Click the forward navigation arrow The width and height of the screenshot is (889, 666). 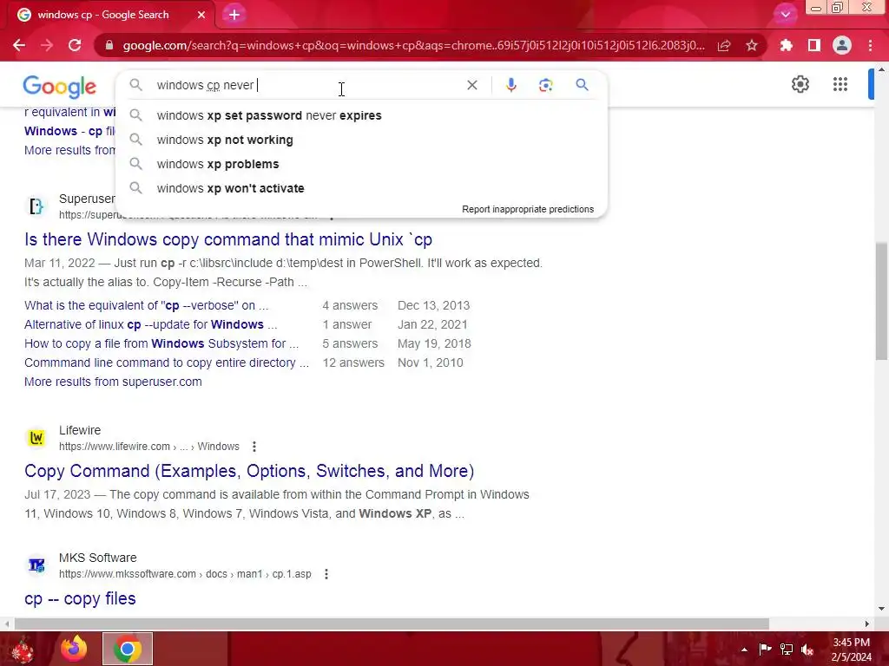[x=47, y=45]
